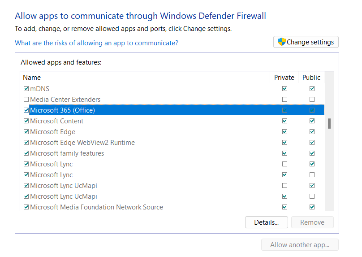Uncheck the mDNS name checkbox
This screenshot has width=362, height=257.
click(26, 88)
